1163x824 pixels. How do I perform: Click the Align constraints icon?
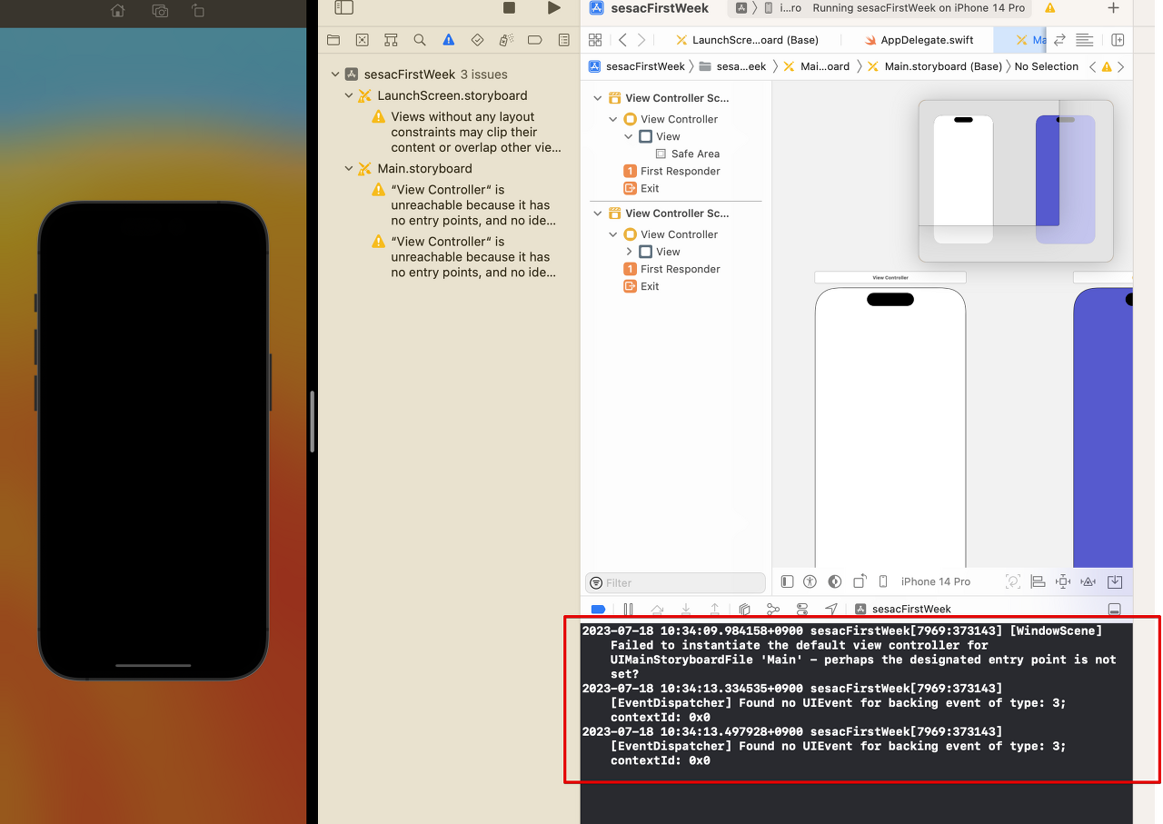(1038, 581)
